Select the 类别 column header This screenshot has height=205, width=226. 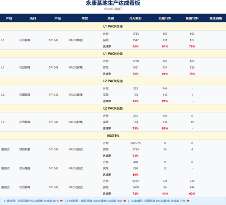[x=111, y=18]
